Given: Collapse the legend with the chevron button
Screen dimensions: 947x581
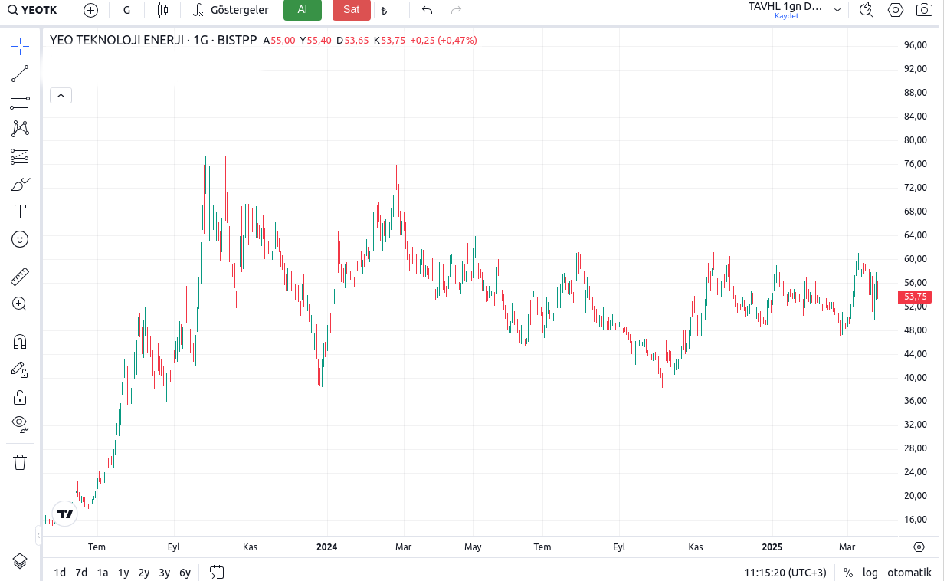Looking at the screenshot, I should pos(61,96).
